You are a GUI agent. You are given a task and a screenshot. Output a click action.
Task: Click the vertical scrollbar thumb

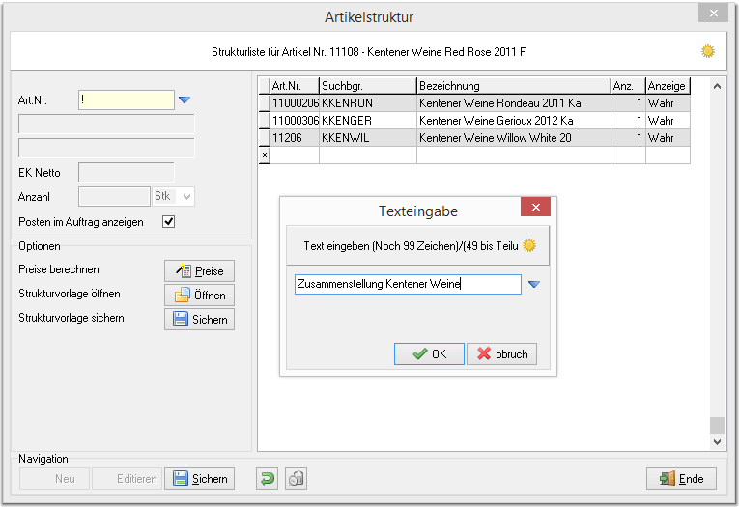717,425
